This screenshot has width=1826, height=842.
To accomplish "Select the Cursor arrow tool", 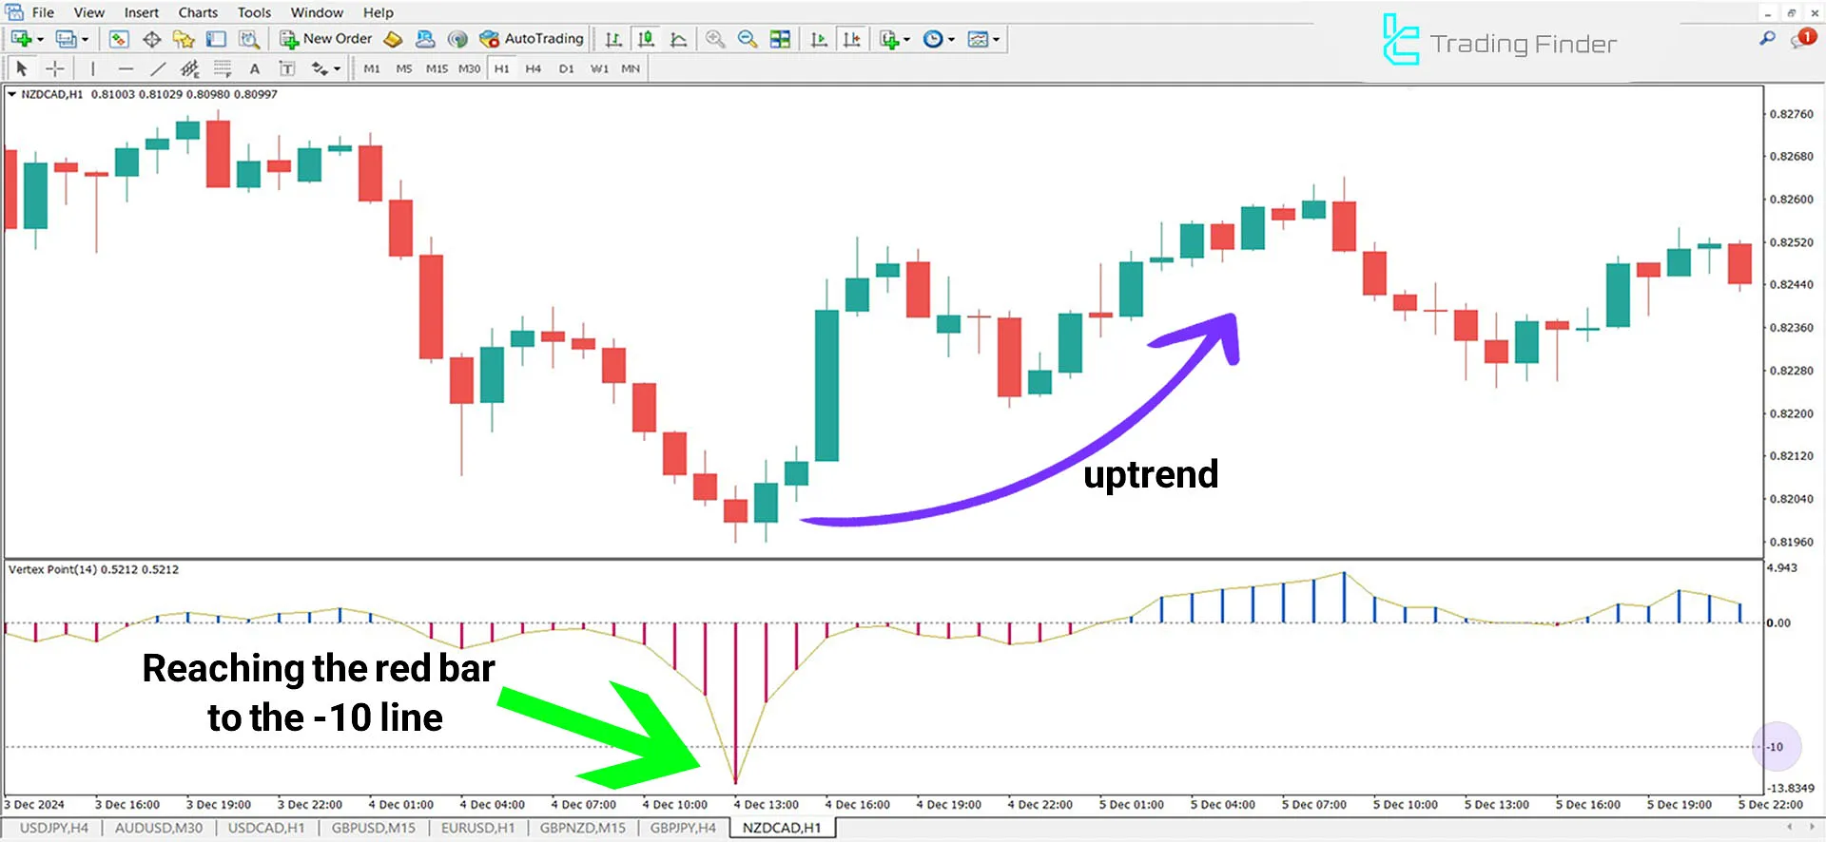I will (x=22, y=68).
